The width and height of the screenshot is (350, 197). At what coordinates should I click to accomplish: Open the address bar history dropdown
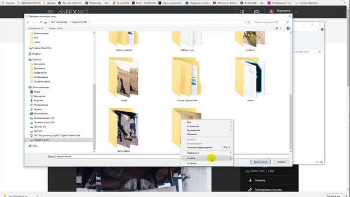coord(246,22)
